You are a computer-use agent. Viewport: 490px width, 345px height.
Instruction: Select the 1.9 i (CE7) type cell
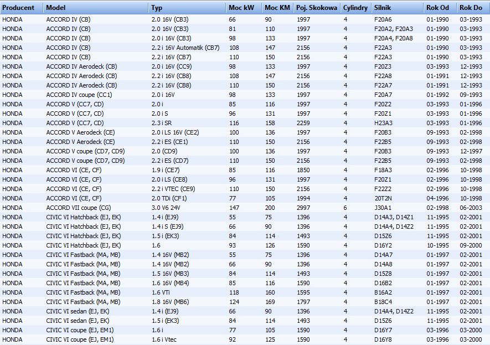tap(167, 170)
